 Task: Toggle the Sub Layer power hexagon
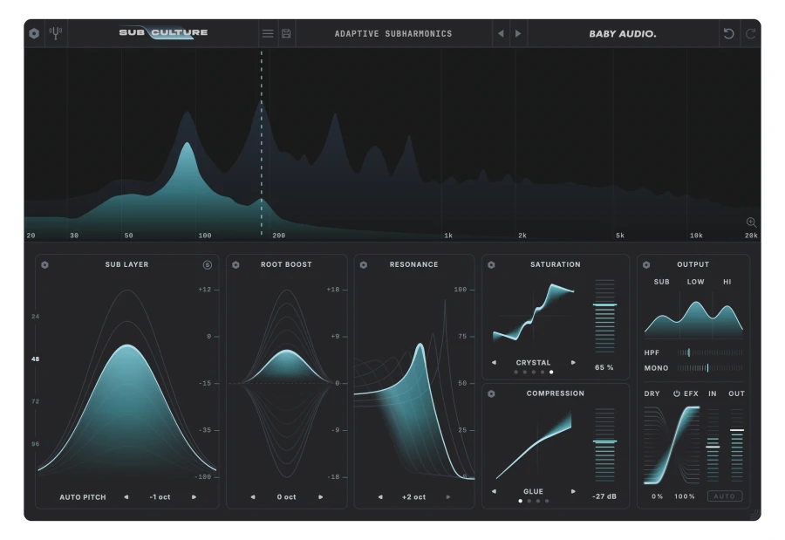[x=45, y=264]
